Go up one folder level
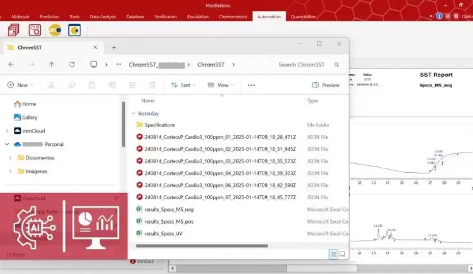The height and width of the screenshot is (274, 473). (51, 65)
